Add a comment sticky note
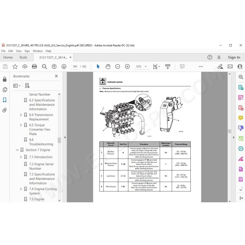The width and height of the screenshot is (245, 245). coord(182,66)
